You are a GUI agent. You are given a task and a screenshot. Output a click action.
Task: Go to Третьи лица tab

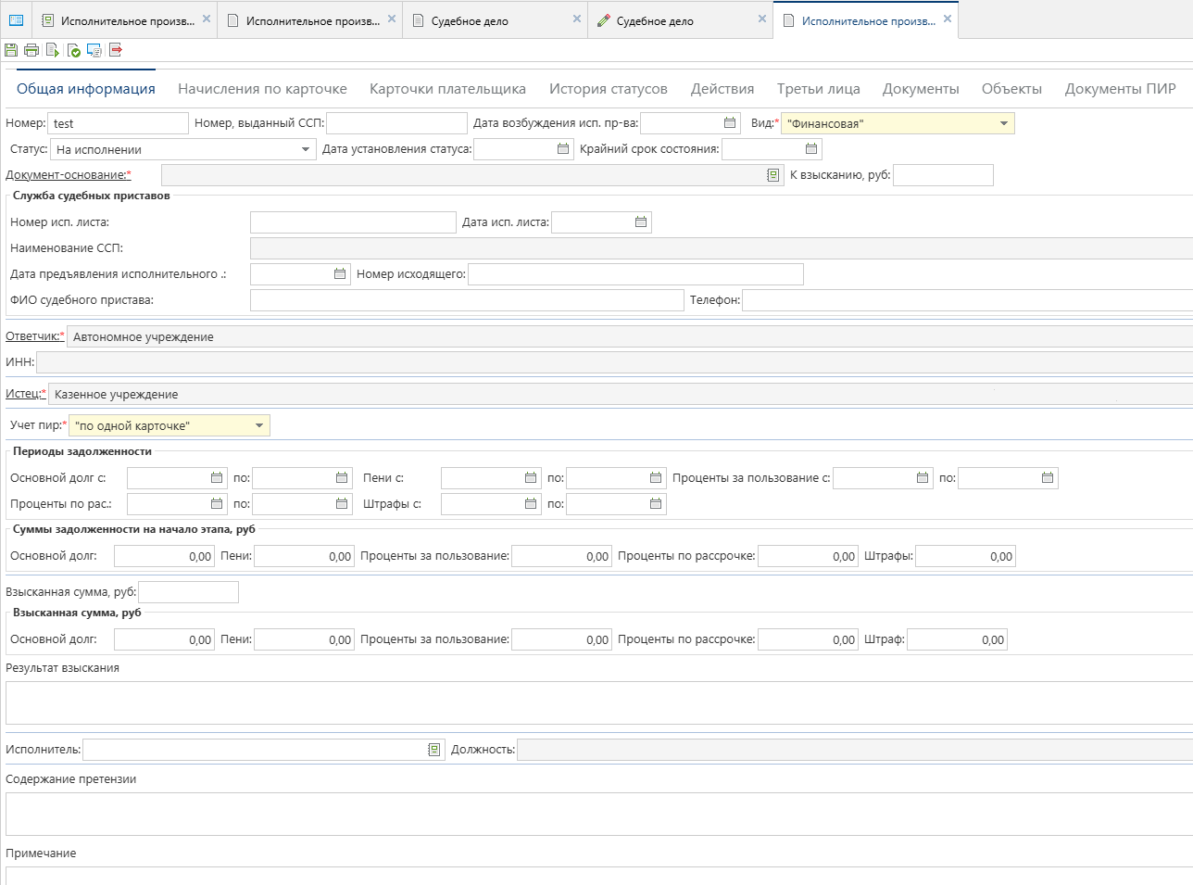[x=819, y=89]
